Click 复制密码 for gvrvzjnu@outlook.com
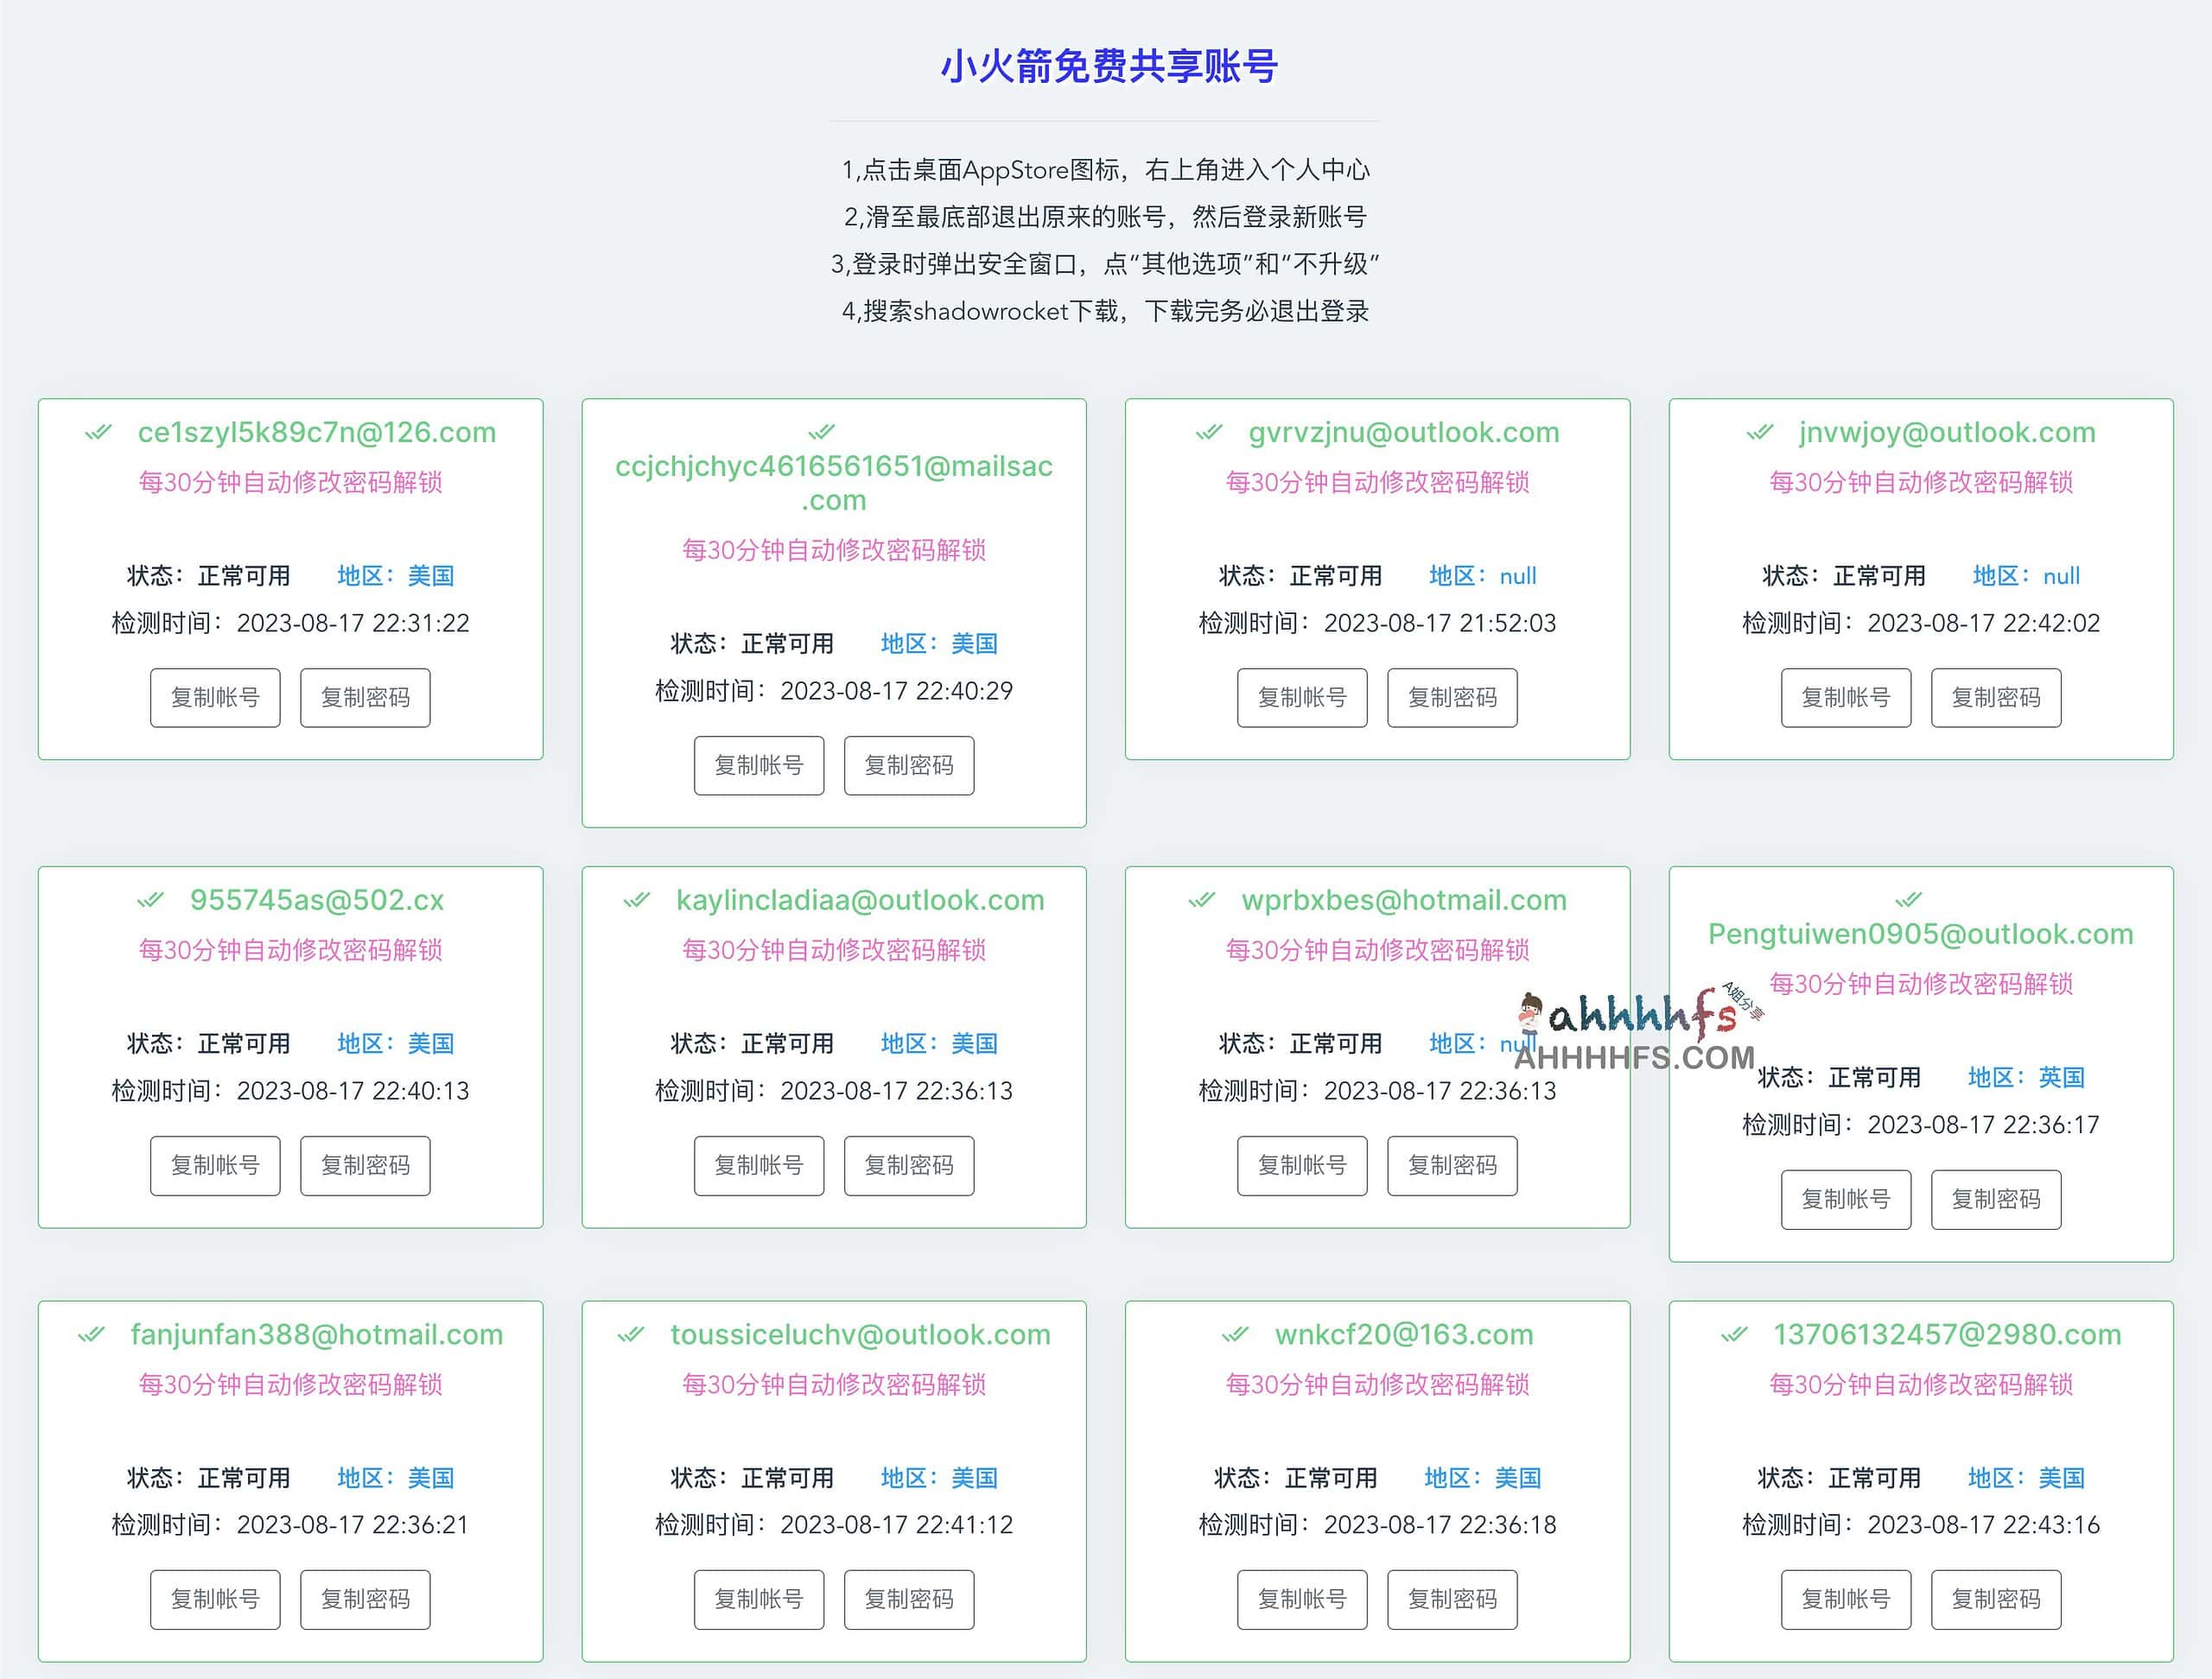 1452,698
